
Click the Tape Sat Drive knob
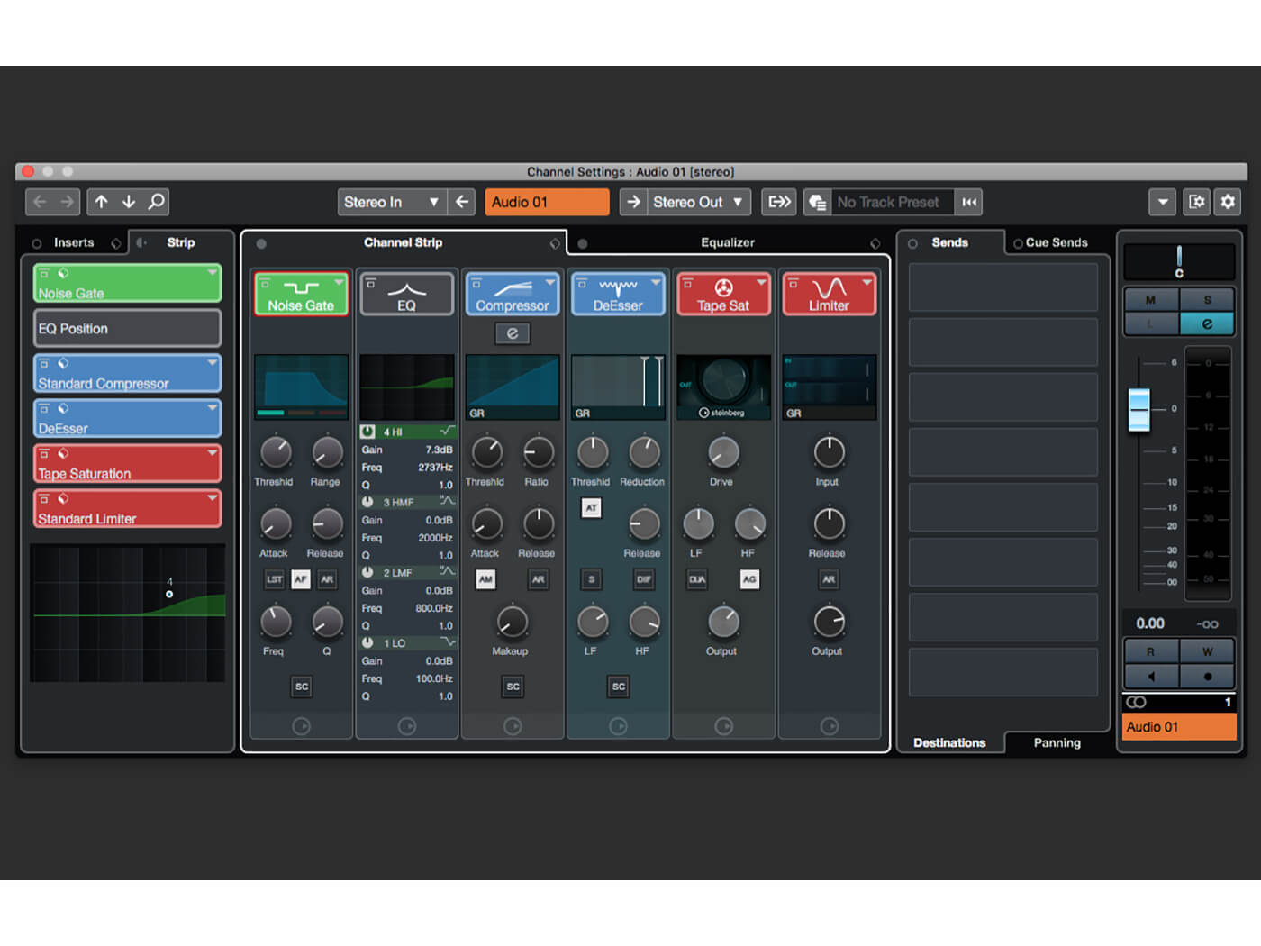pos(723,451)
